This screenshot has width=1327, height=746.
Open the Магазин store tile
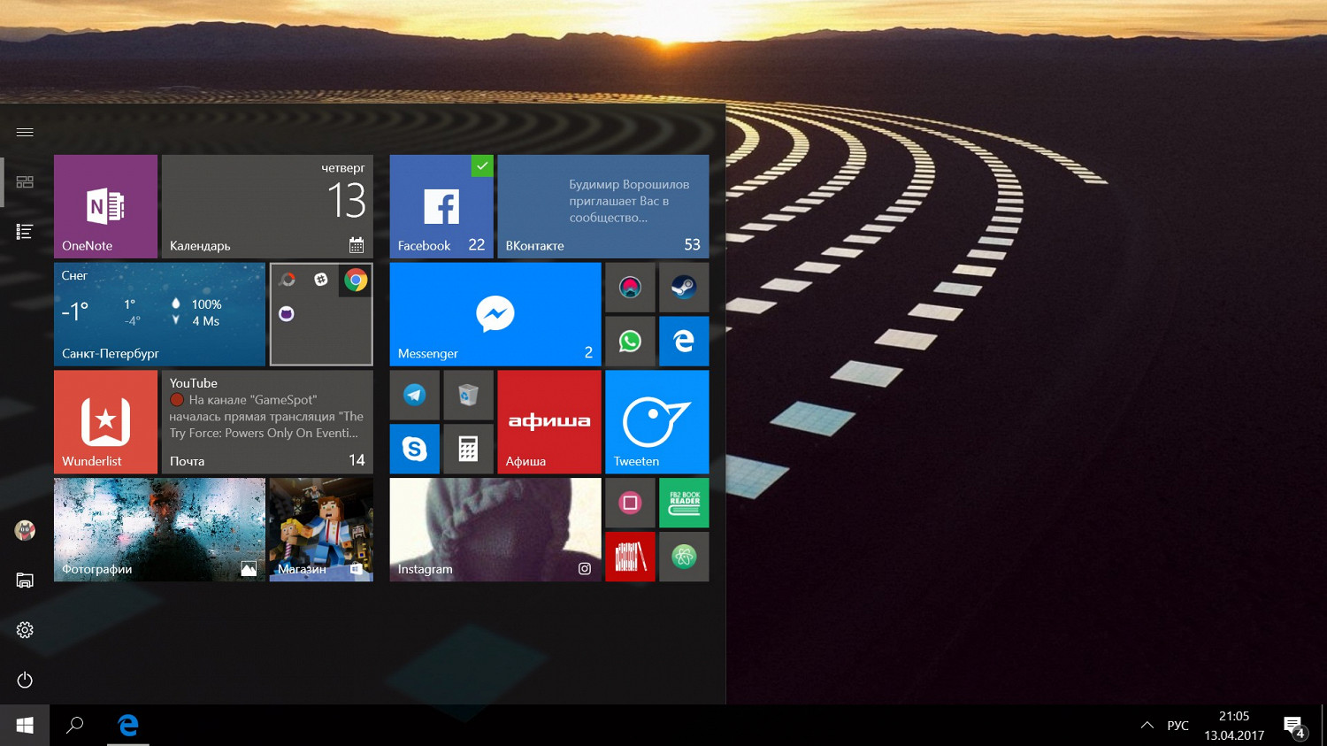321,530
